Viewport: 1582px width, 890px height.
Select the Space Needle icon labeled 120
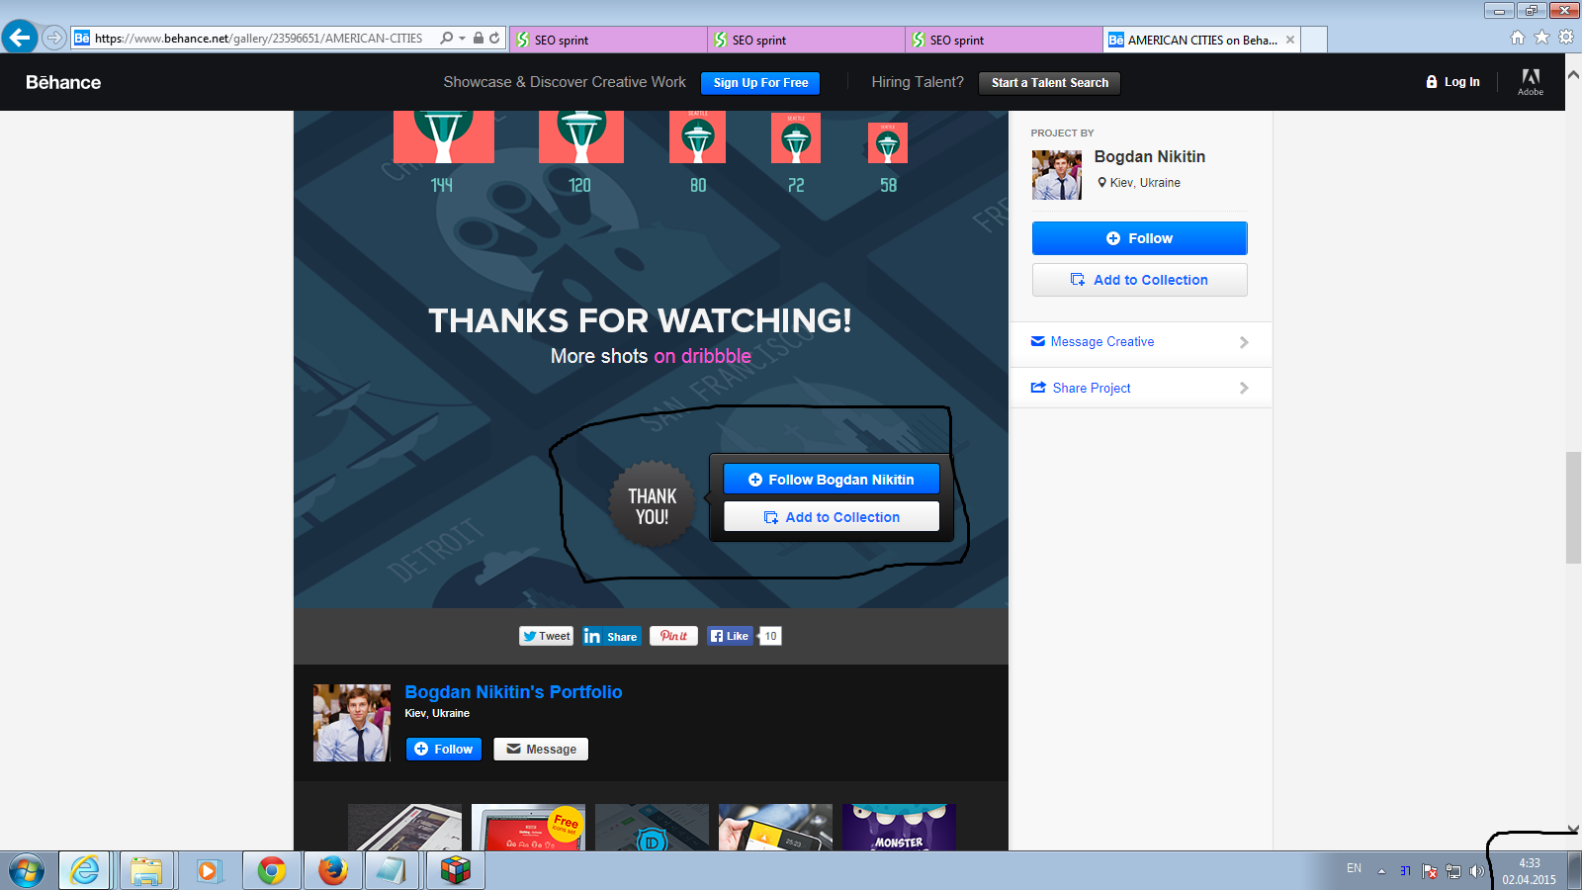coord(581,136)
